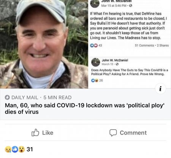This screenshot has width=171, height=158.
Task: Click the Comment button label
Action: coord(133,133)
